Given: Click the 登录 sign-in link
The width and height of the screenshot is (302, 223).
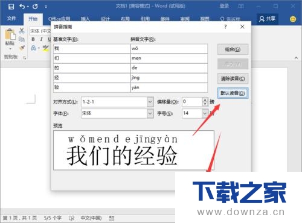Looking at the screenshot, I should click(224, 6).
